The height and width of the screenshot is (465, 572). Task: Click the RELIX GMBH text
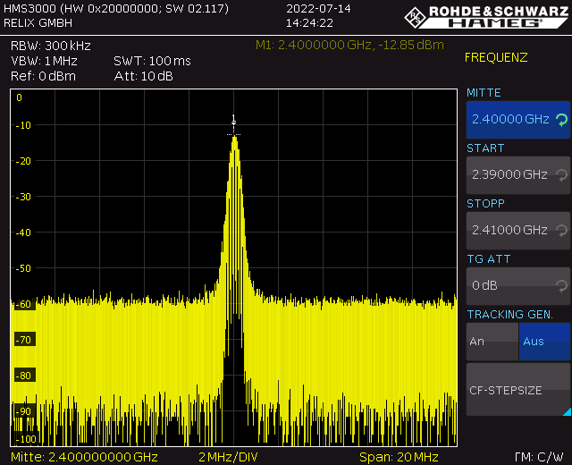(x=38, y=23)
